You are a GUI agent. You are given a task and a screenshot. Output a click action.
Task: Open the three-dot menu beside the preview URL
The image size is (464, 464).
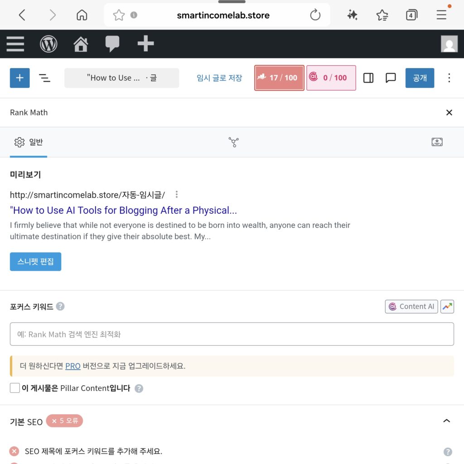point(176,194)
